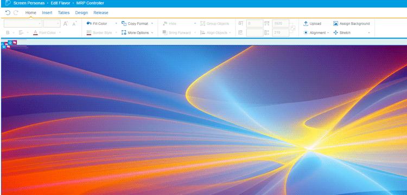Expand the More Options dropdown arrow
Image resolution: width=407 pixels, height=195 pixels.
pos(152,32)
